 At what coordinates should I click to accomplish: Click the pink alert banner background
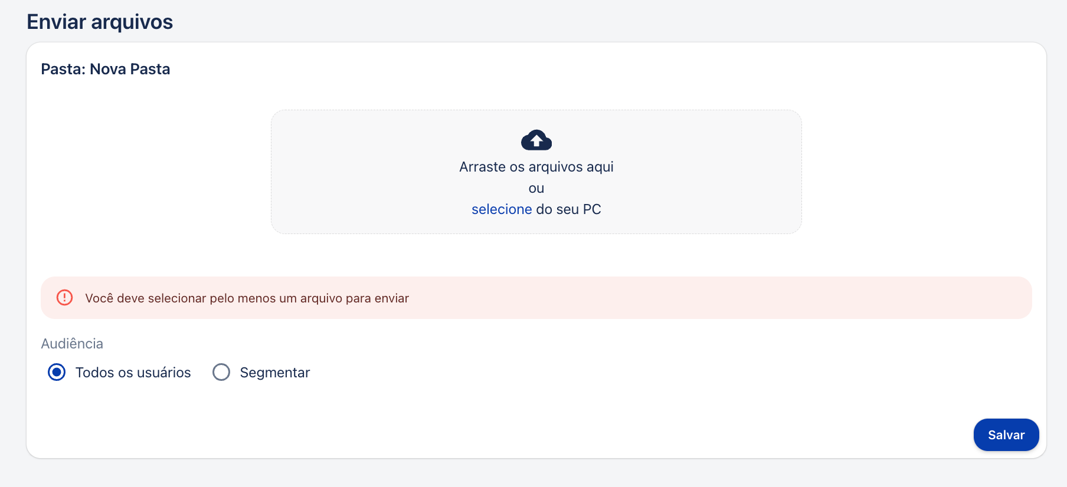pos(708,298)
